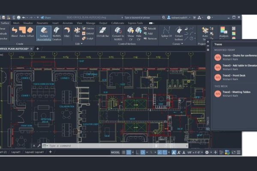
Task: Switch to the Mesh ribbon tab
Action: [16, 23]
